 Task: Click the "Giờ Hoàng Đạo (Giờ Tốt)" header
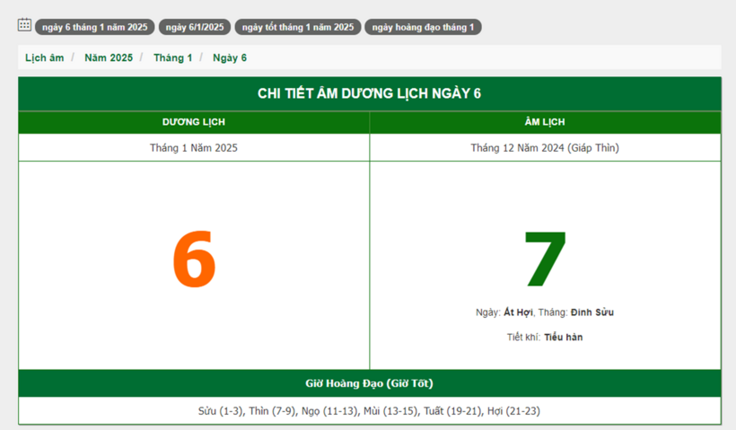click(x=369, y=383)
